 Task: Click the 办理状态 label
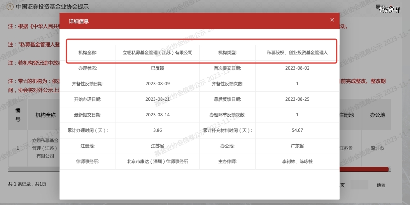click(x=88, y=68)
